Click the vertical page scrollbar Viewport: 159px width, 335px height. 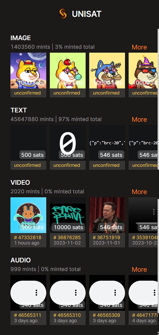(158, 99)
